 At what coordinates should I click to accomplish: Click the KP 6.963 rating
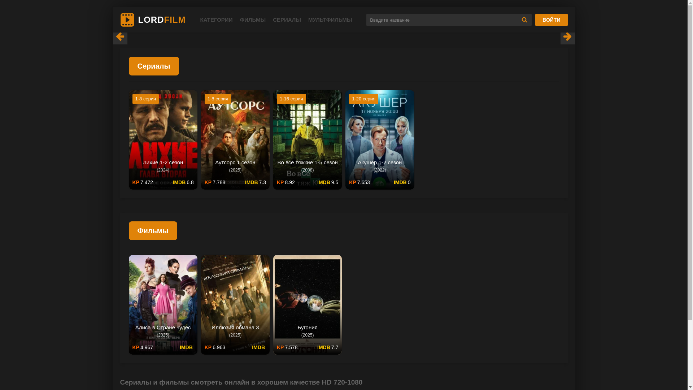point(215,347)
